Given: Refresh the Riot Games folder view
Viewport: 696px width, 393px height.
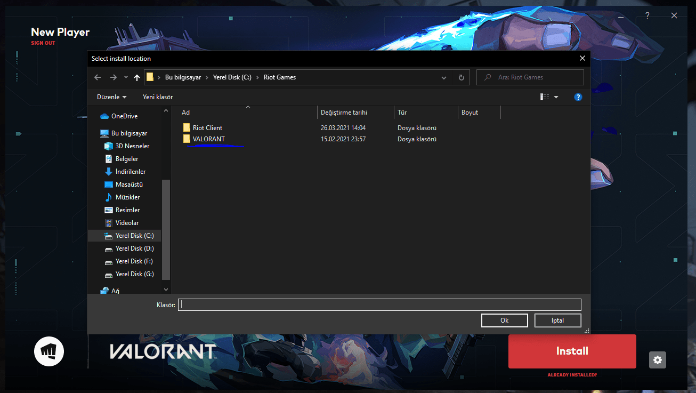Looking at the screenshot, I should [462, 77].
